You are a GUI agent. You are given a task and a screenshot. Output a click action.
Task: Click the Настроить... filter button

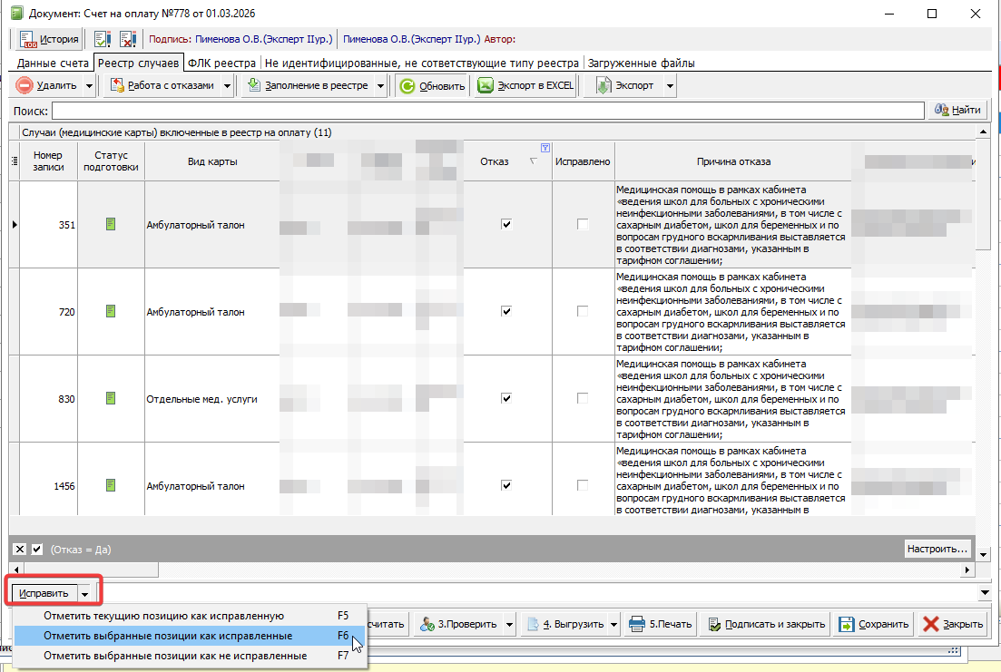click(937, 549)
